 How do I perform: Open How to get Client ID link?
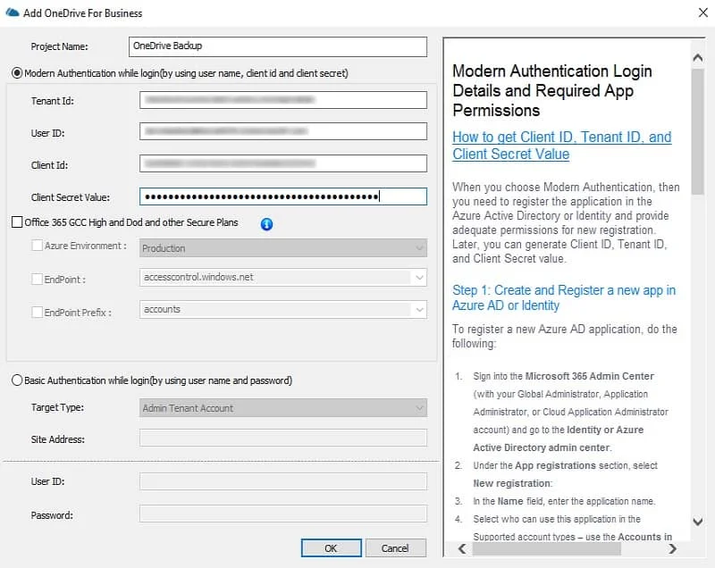(x=562, y=146)
